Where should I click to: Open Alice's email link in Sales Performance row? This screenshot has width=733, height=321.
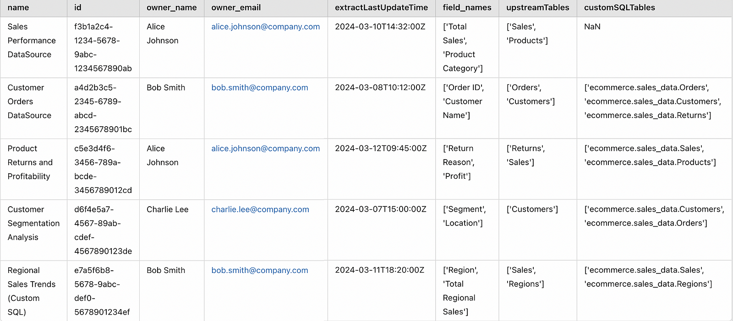tap(265, 27)
